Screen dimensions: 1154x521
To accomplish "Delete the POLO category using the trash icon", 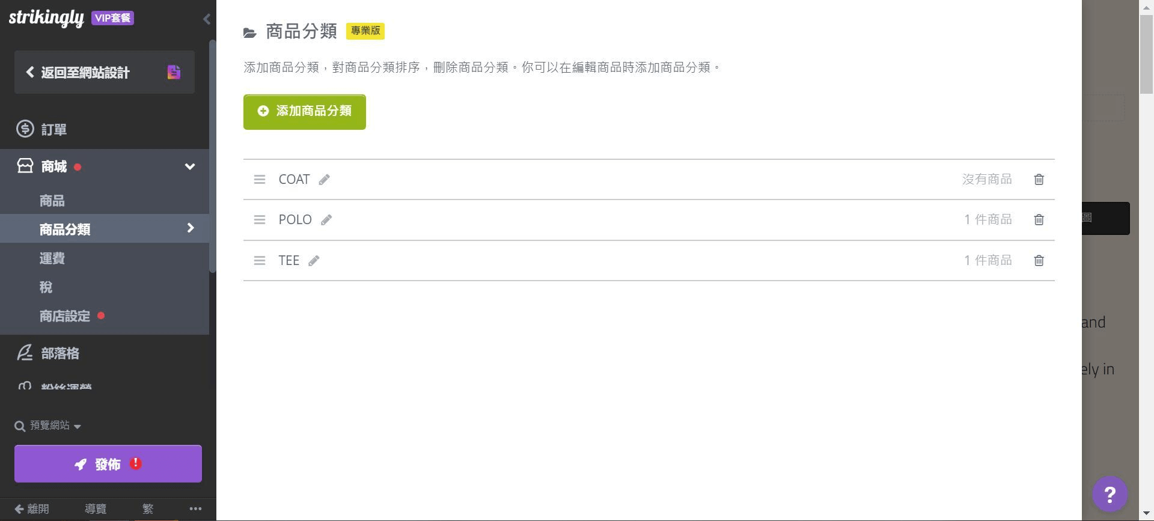I will [1039, 219].
